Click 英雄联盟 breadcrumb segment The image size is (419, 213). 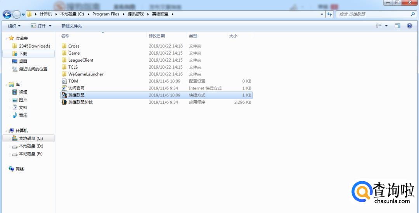160,14
